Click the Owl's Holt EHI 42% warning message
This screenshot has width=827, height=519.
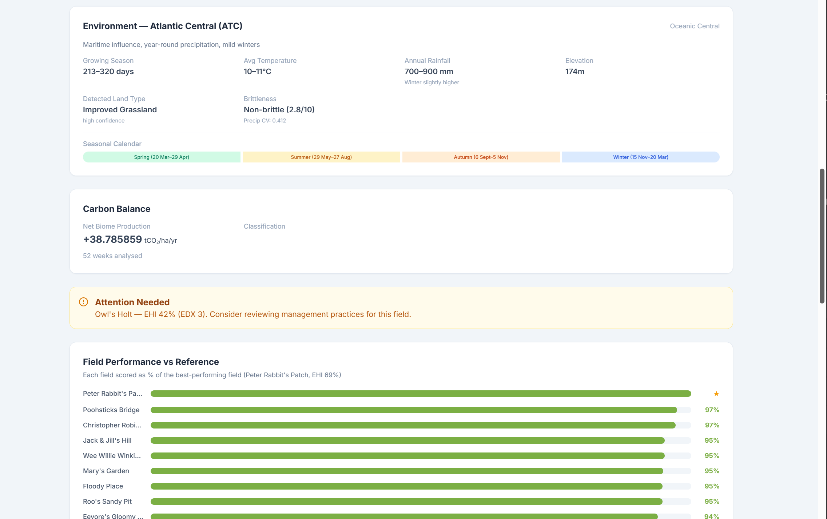point(253,314)
